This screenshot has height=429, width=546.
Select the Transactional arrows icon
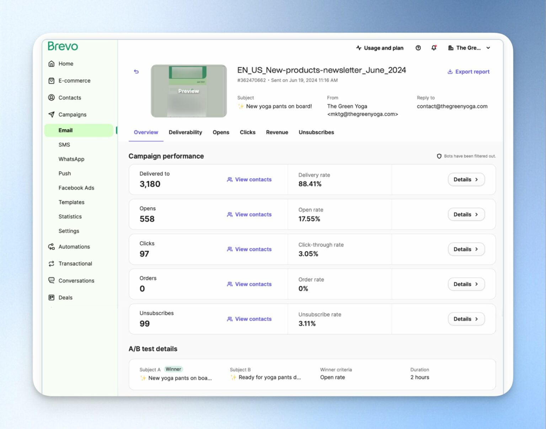point(51,263)
